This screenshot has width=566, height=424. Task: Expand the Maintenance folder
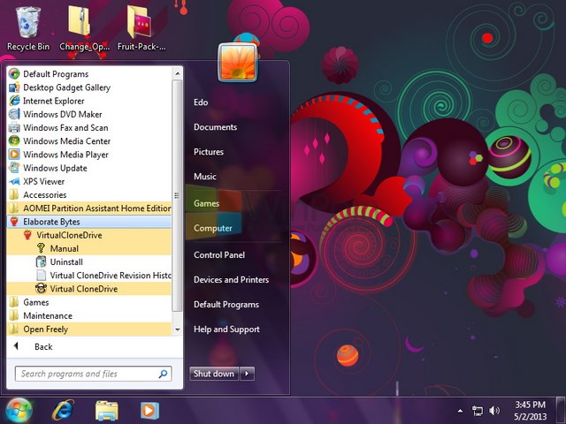(x=88, y=316)
